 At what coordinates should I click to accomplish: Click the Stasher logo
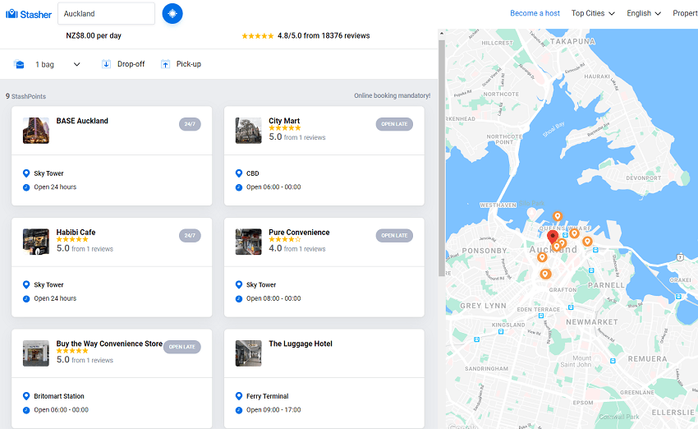29,14
